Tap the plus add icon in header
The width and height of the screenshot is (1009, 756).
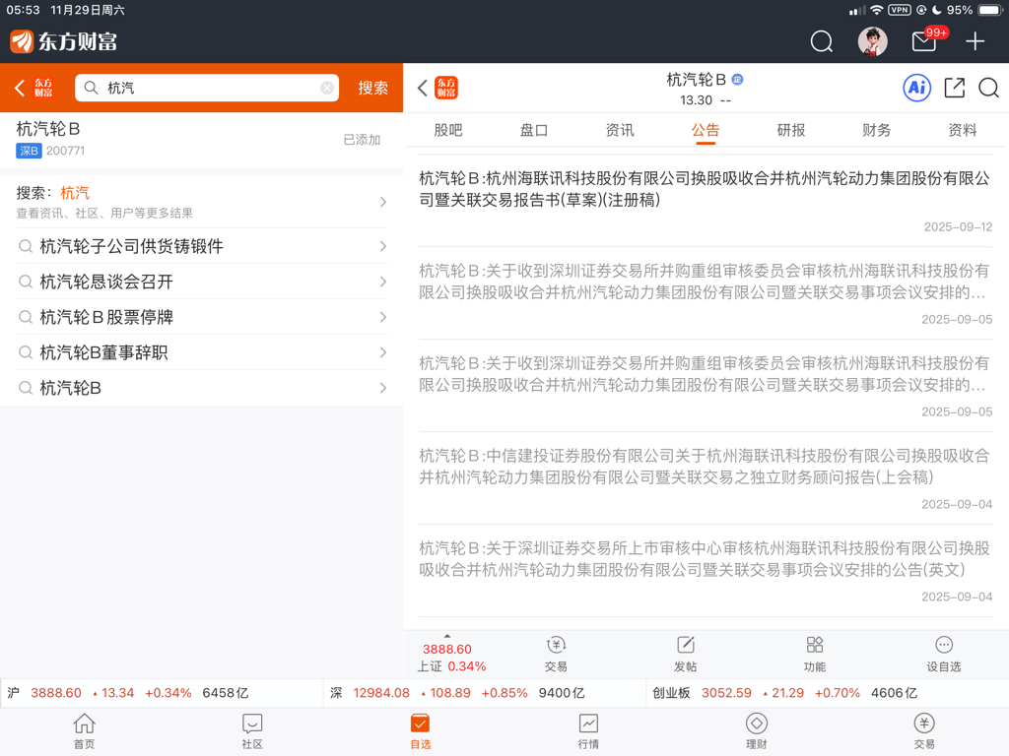[975, 41]
